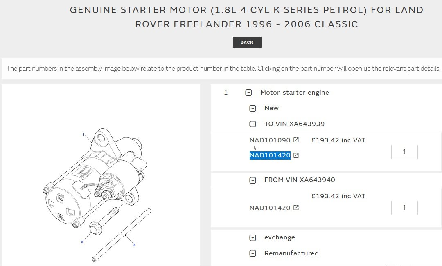Click quantity field in FROM VIN row
The height and width of the screenshot is (266, 442).
(404, 208)
